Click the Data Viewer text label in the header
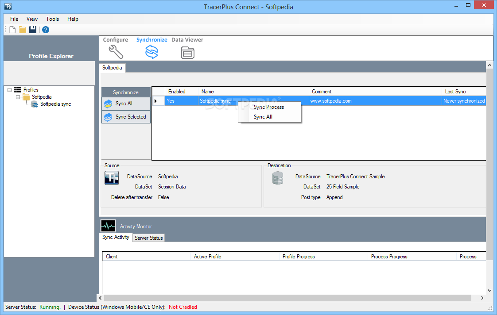 (x=187, y=39)
